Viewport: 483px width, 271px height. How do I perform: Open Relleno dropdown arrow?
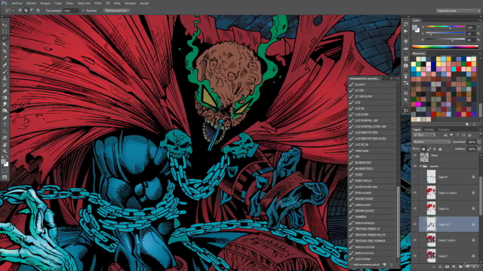(x=479, y=149)
